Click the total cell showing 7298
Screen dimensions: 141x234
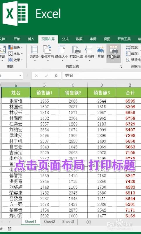click(129, 135)
